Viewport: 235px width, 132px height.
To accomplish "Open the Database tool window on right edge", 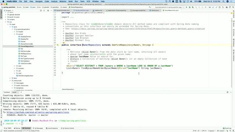I will (234, 43).
